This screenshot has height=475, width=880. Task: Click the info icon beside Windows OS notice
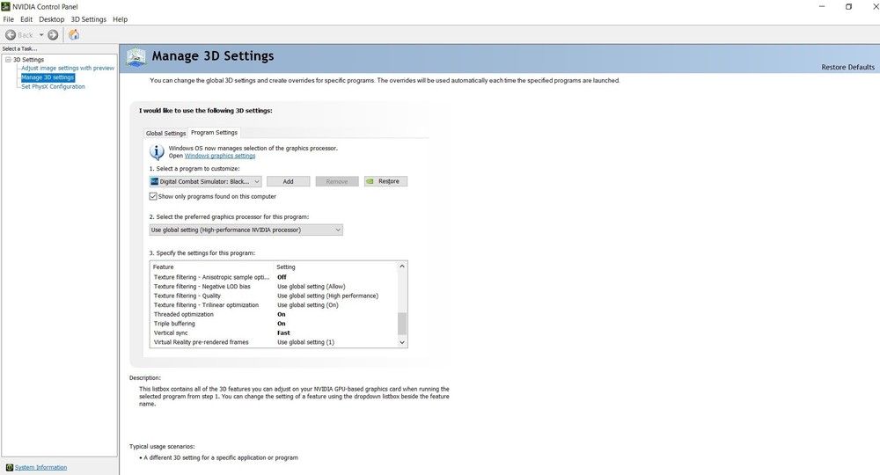157,152
